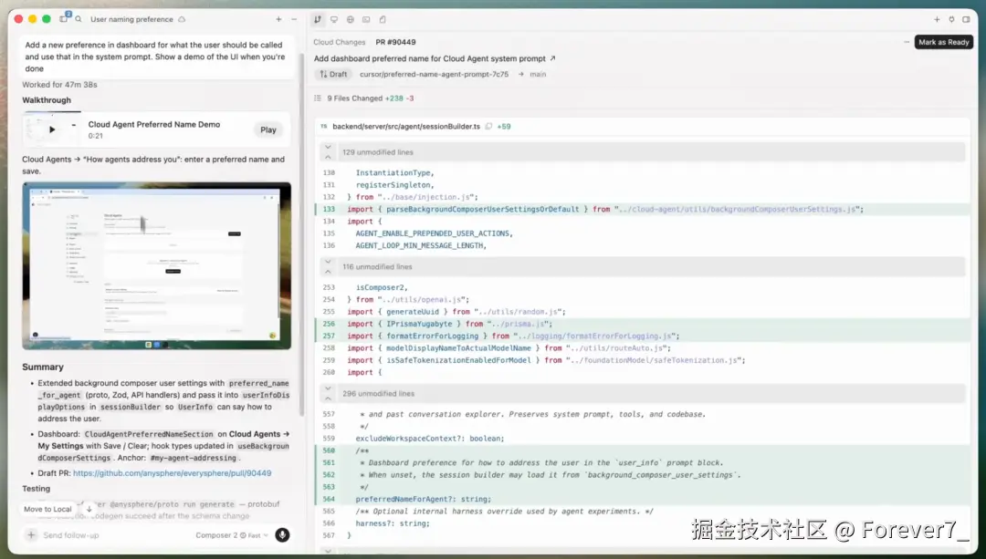Viewport: 986px width, 559px height.
Task: Click the Summary heading
Action: (x=43, y=367)
